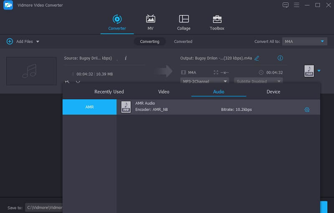Viewport: 334px width, 213px height.
Task: Click the rename output file pencil icon
Action: point(257,58)
